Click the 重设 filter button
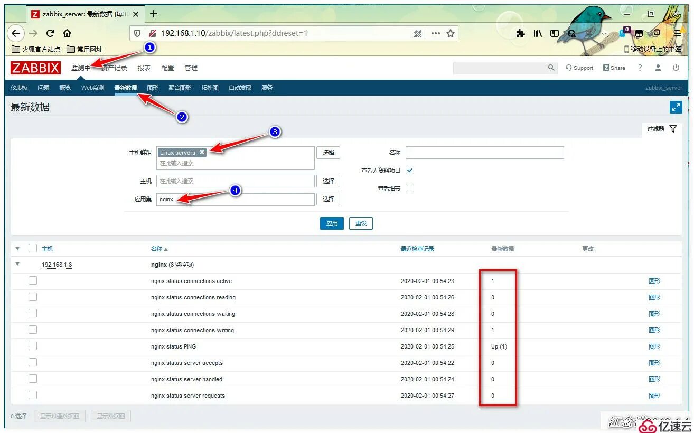 (361, 223)
